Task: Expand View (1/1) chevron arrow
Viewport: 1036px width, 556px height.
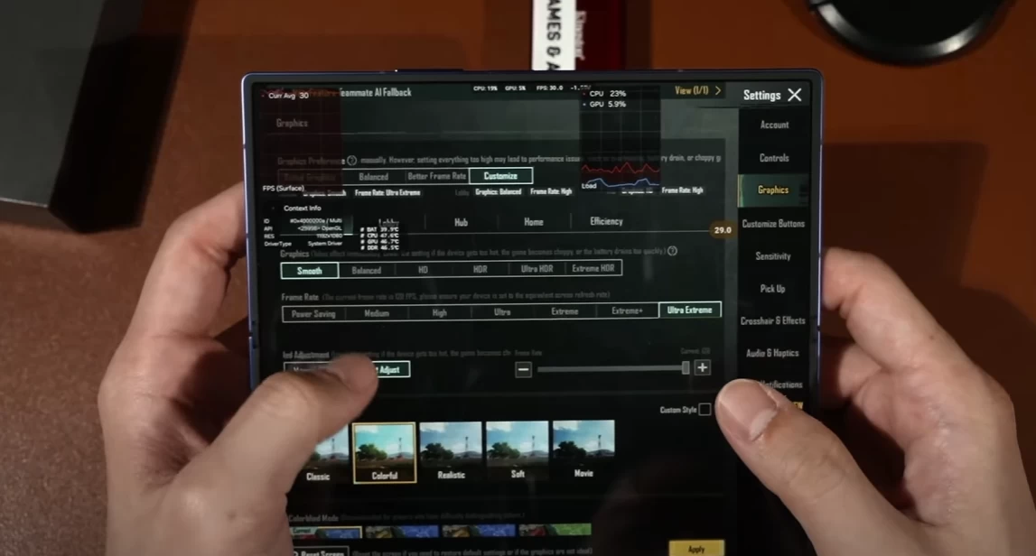Action: click(718, 91)
